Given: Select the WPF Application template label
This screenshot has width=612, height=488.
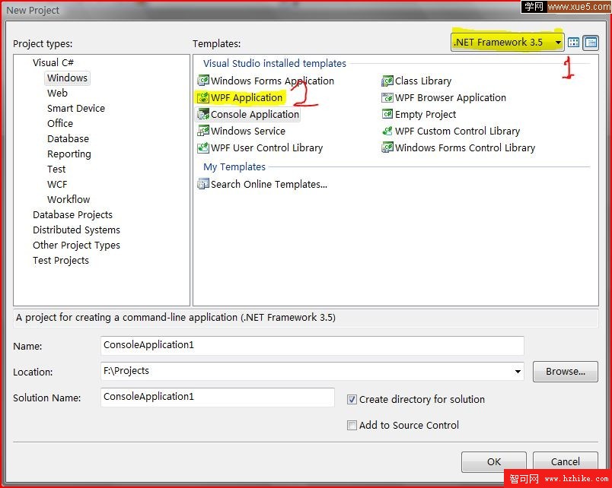Looking at the screenshot, I should pyautogui.click(x=247, y=97).
